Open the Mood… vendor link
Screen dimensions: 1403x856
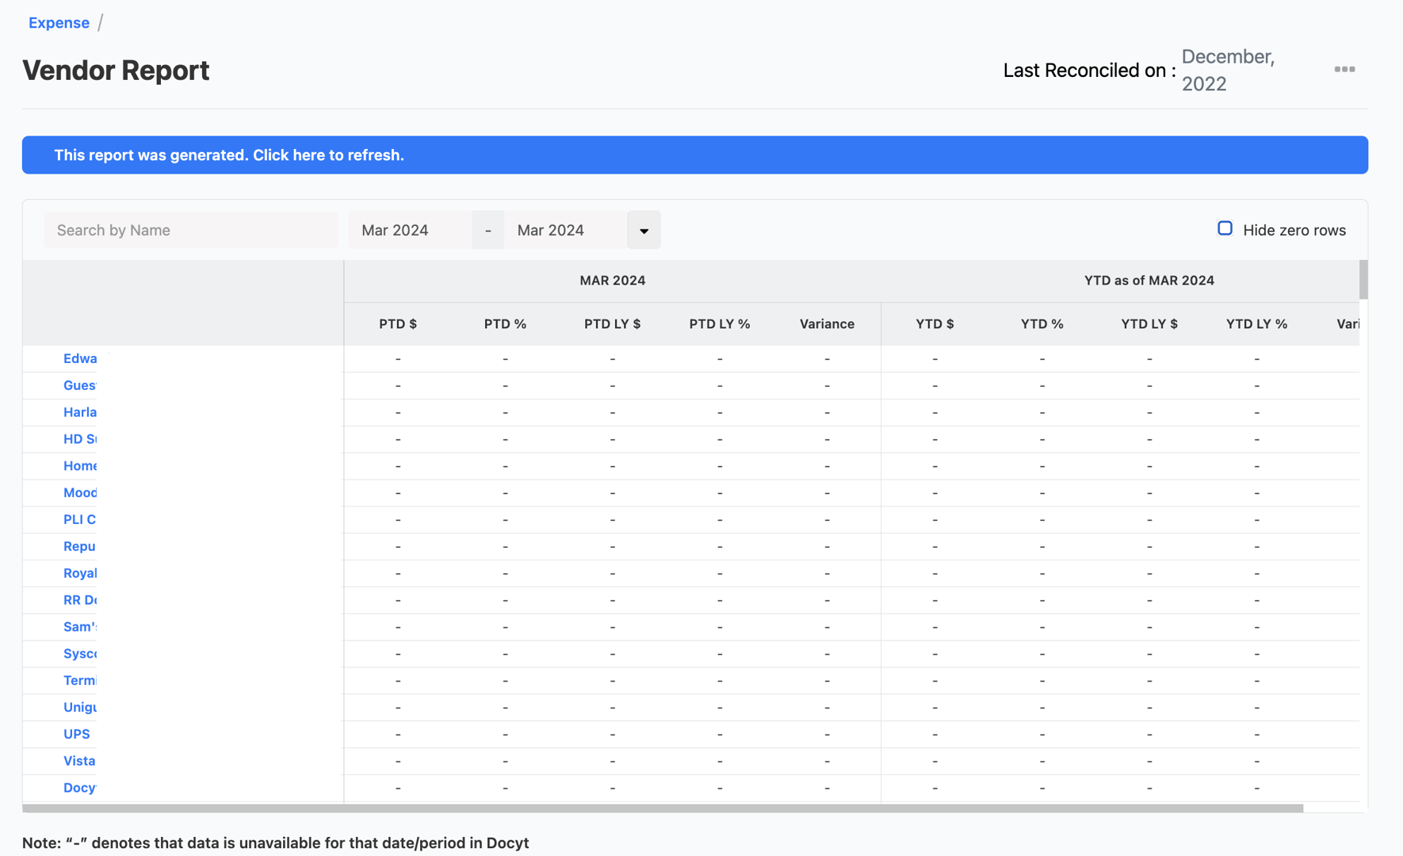tap(80, 493)
